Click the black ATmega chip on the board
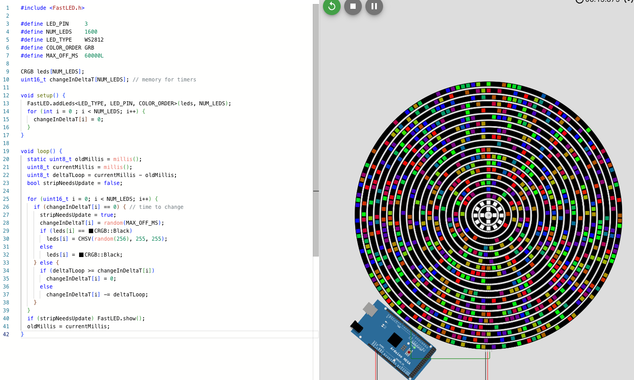 395,340
